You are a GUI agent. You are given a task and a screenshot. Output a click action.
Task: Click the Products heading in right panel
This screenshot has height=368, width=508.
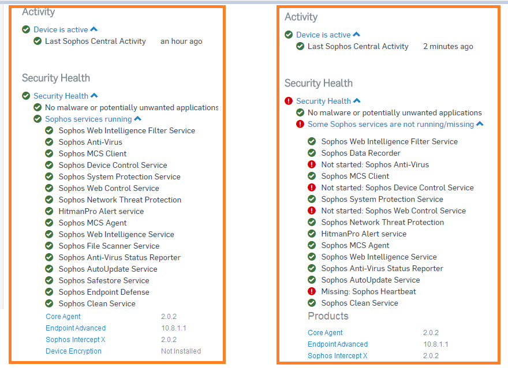328,316
